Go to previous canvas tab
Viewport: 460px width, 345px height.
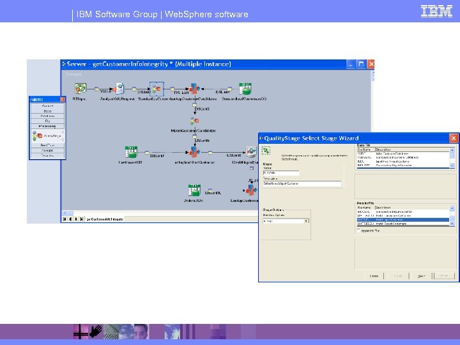click(x=70, y=219)
